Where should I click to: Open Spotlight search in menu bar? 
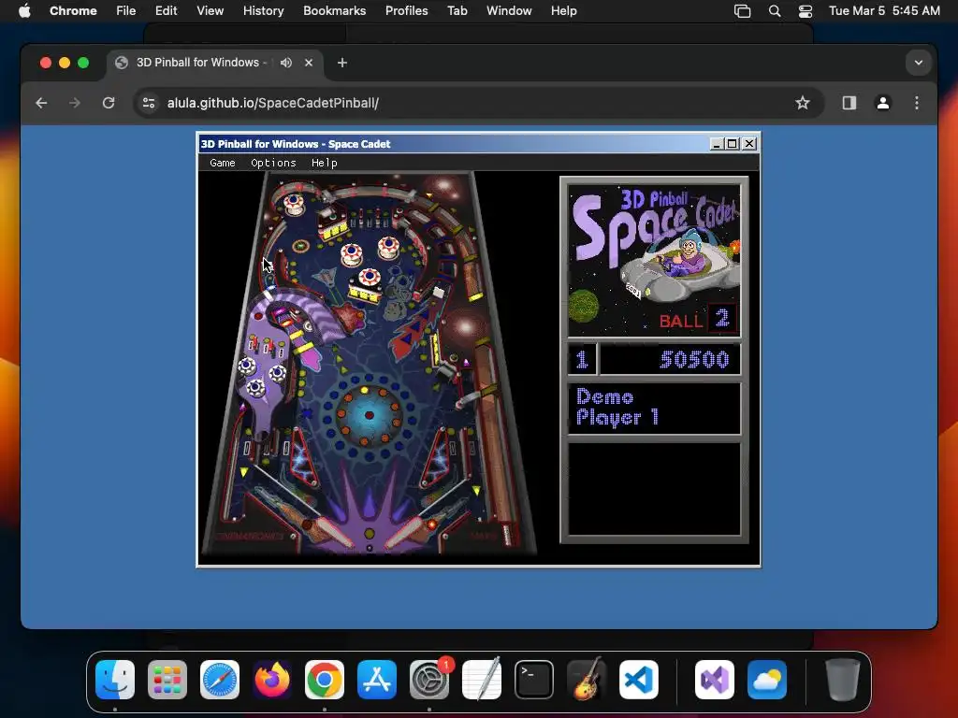(x=774, y=11)
